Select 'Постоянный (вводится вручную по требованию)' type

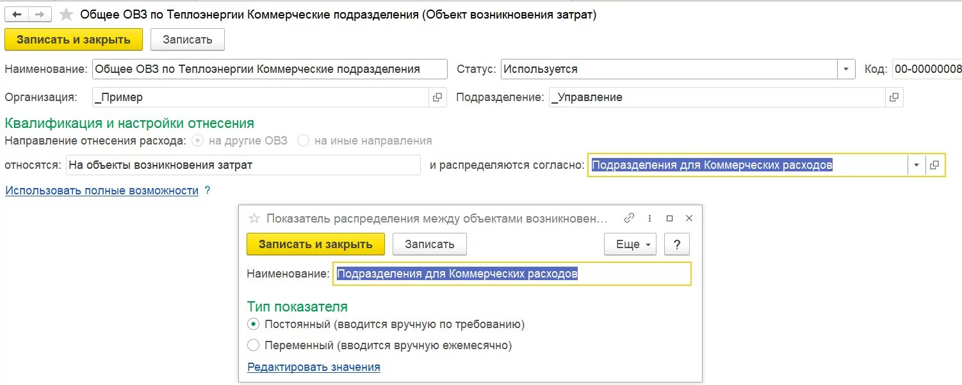tap(253, 324)
